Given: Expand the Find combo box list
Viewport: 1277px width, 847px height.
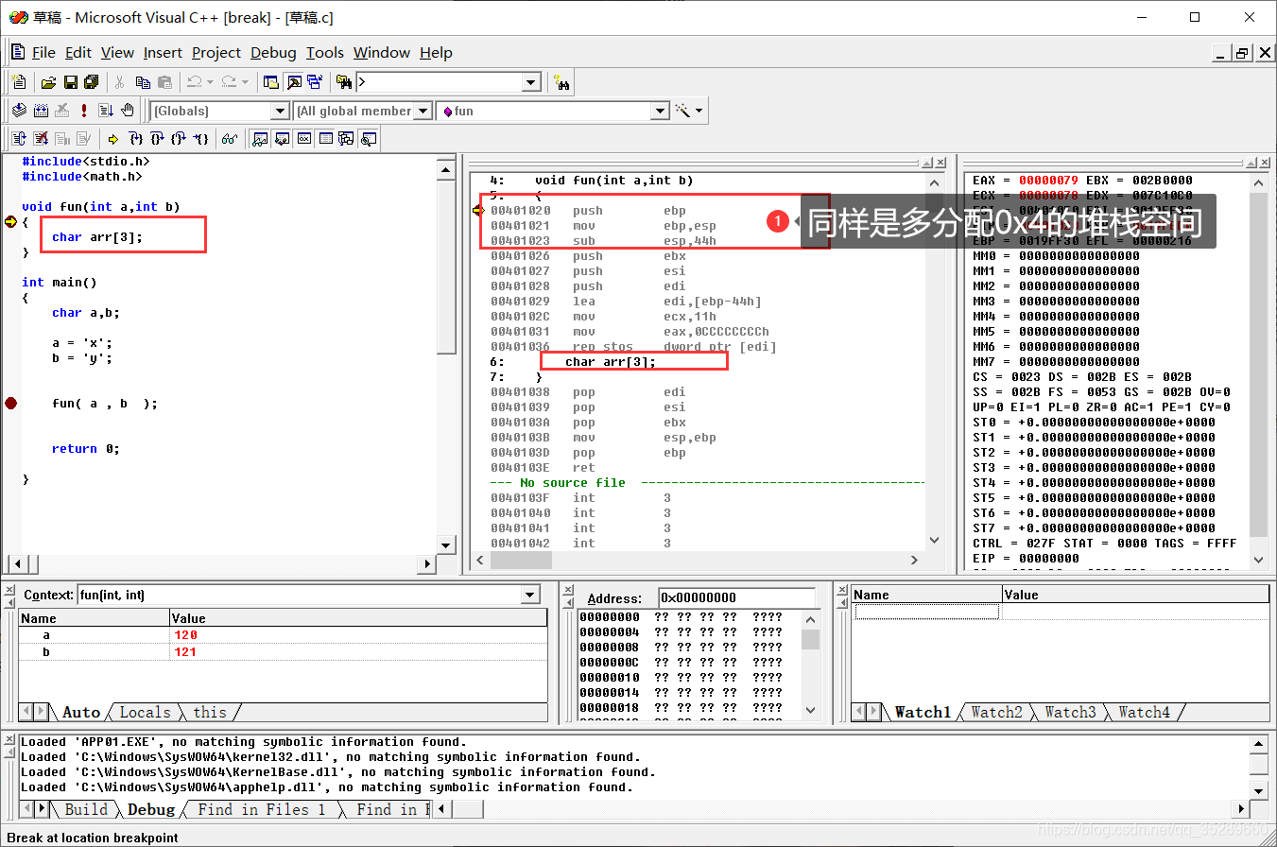Looking at the screenshot, I should [x=531, y=82].
